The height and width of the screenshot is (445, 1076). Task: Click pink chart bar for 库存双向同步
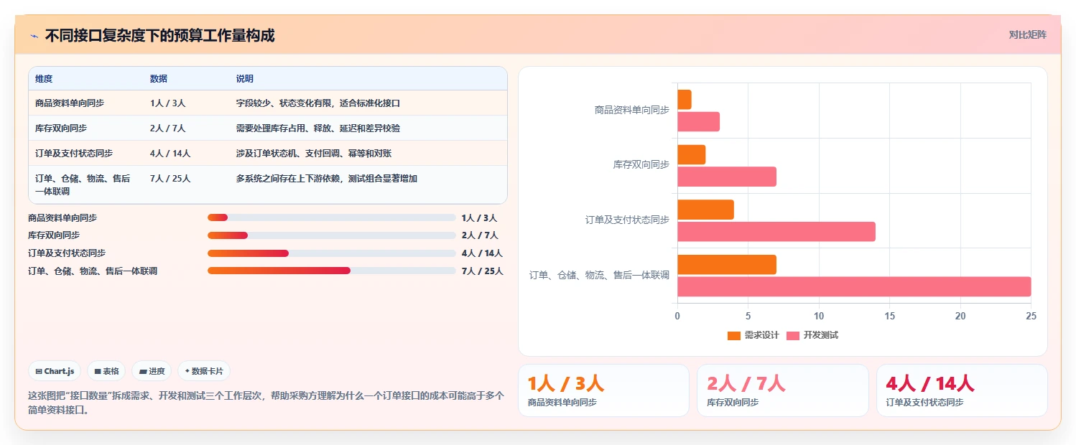tap(727, 177)
